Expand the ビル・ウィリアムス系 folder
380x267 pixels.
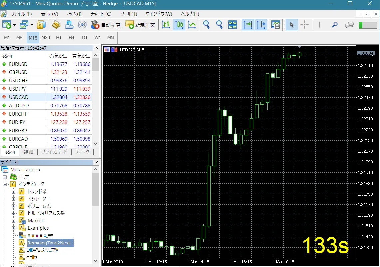(14, 213)
